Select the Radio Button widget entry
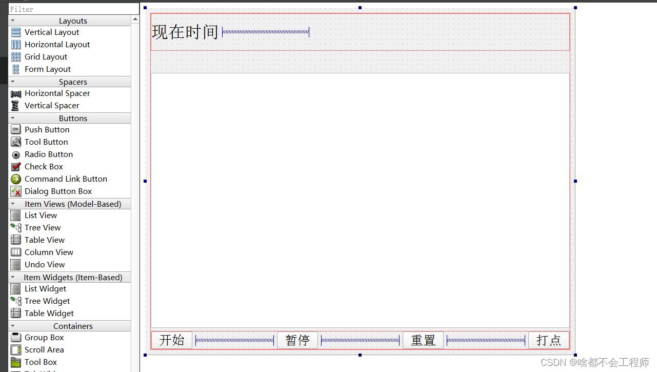This screenshot has width=657, height=372. pyautogui.click(x=49, y=154)
